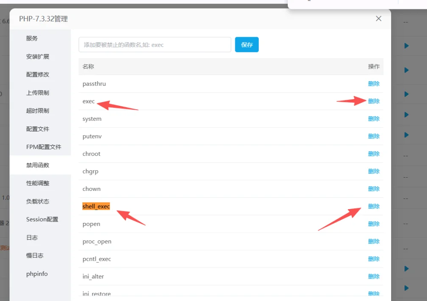Screen dimensions: 427x301
Task: Open Session配置 tab
Action: (x=42, y=219)
